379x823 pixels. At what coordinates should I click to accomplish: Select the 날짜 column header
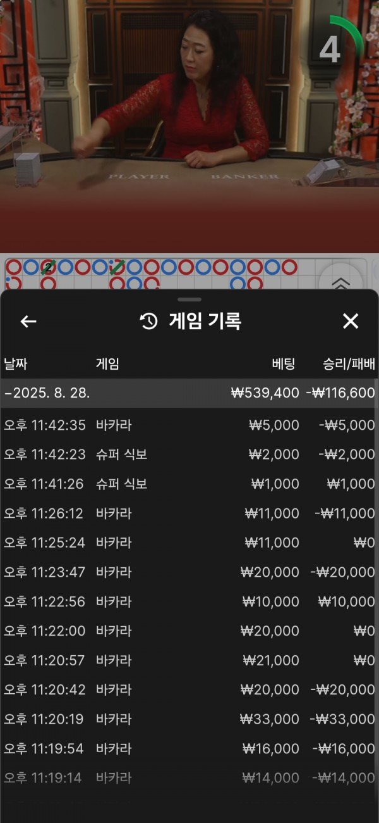(x=16, y=364)
